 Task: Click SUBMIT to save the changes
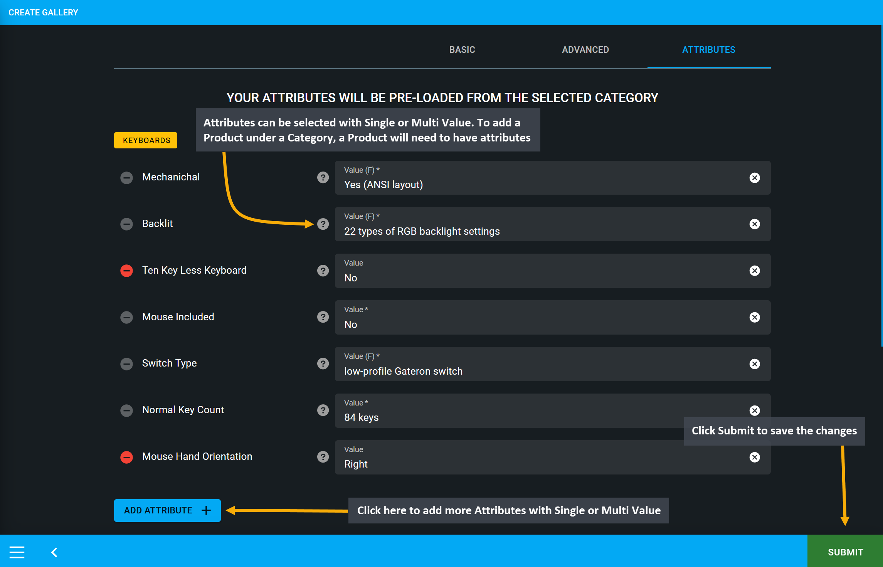click(846, 552)
